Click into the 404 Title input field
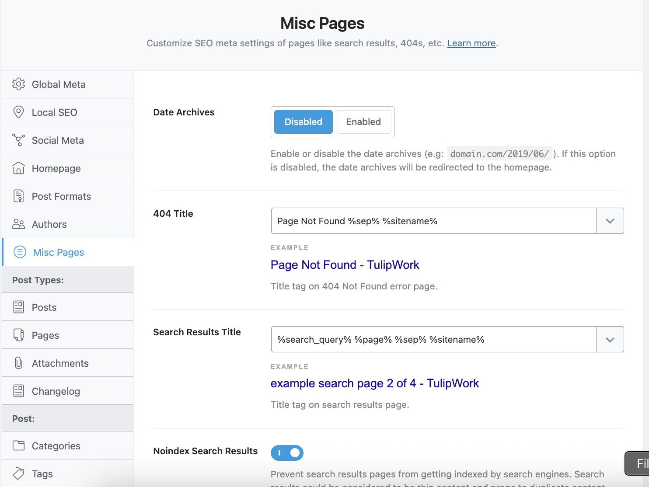The width and height of the screenshot is (649, 487). click(434, 221)
